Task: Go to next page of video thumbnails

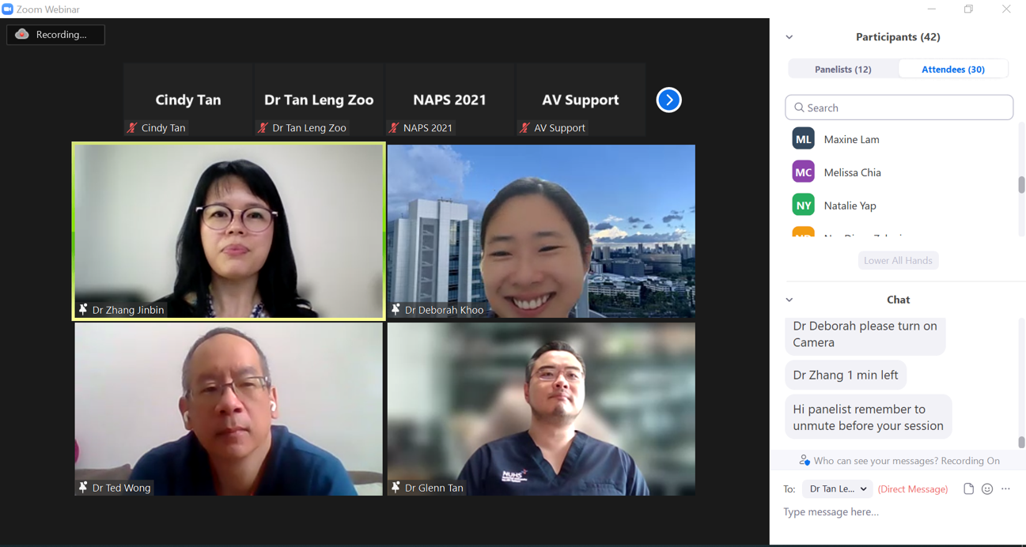Action: tap(668, 100)
